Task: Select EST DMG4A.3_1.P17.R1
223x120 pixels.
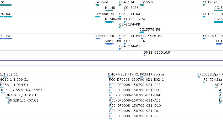Action: tap(123, 74)
